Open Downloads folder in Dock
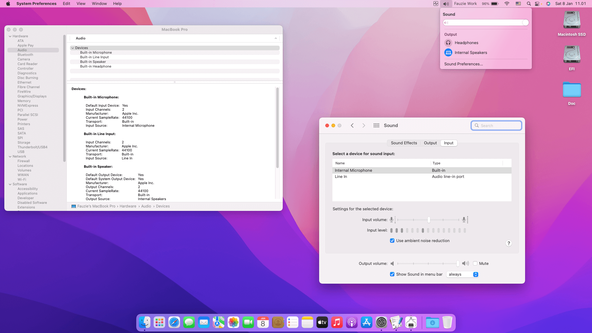This screenshot has width=592, height=333. coord(433,323)
